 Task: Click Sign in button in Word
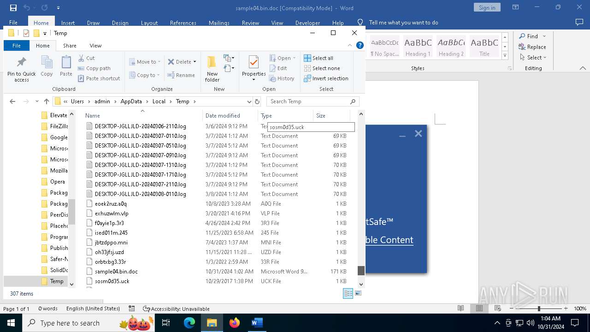tap(487, 7)
